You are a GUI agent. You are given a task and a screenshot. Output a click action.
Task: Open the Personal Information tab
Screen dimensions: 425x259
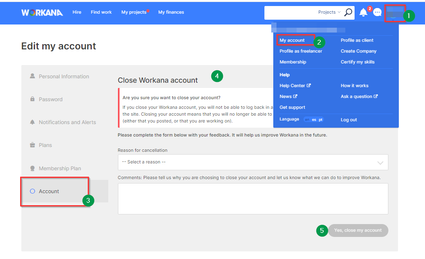pos(64,77)
